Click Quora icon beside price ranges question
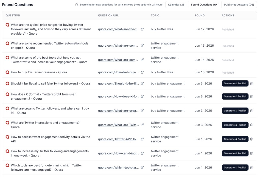The height and width of the screenshot is (177, 260). (7, 25)
